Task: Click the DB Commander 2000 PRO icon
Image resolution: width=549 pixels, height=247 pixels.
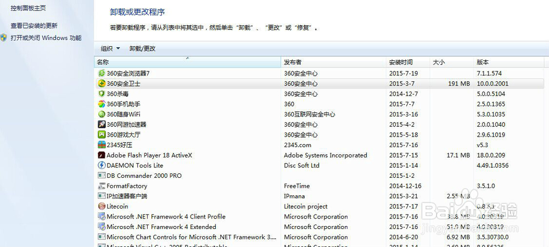Action: click(102, 176)
